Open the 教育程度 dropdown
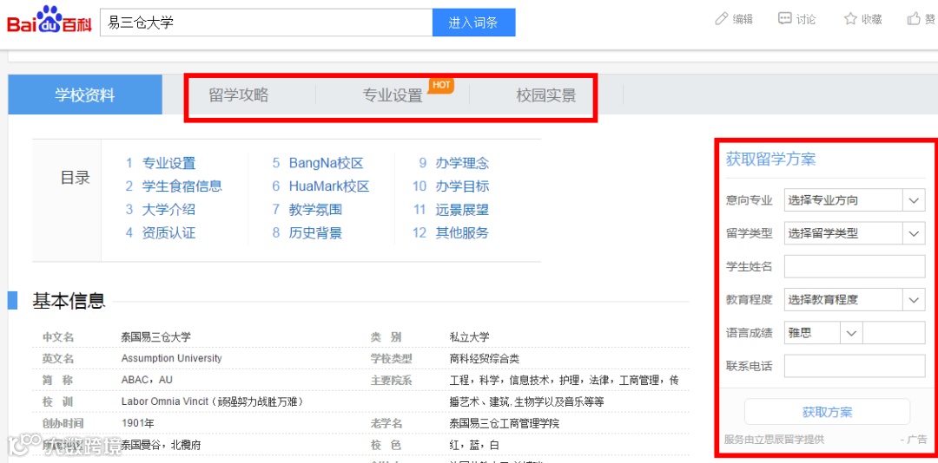 point(855,299)
